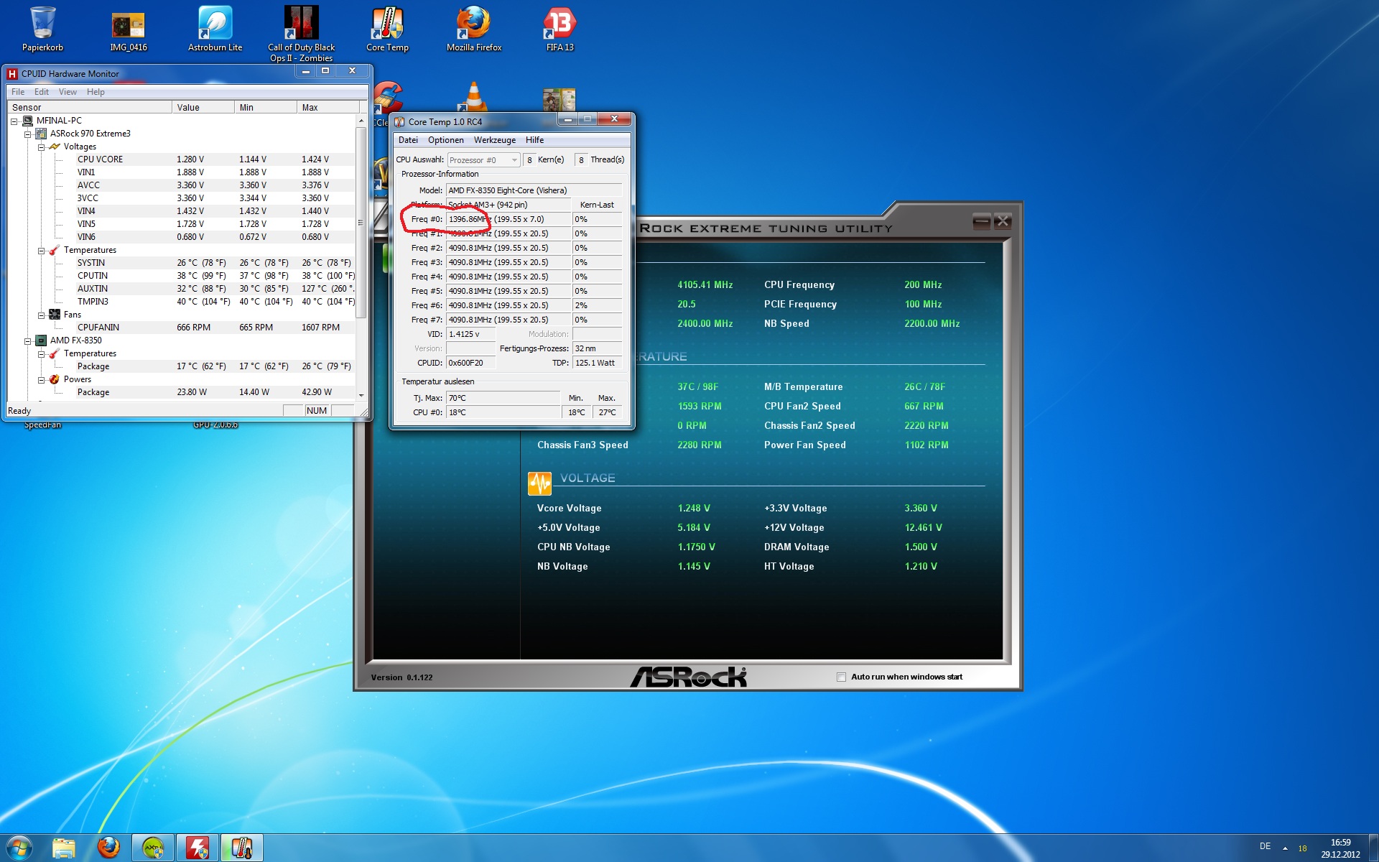This screenshot has height=862, width=1379.
Task: Click Core Temp icon in taskbar
Action: [241, 848]
